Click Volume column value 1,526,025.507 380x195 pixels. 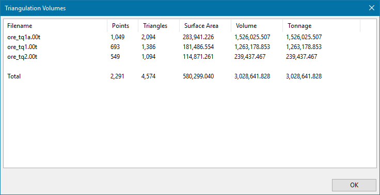coord(252,37)
